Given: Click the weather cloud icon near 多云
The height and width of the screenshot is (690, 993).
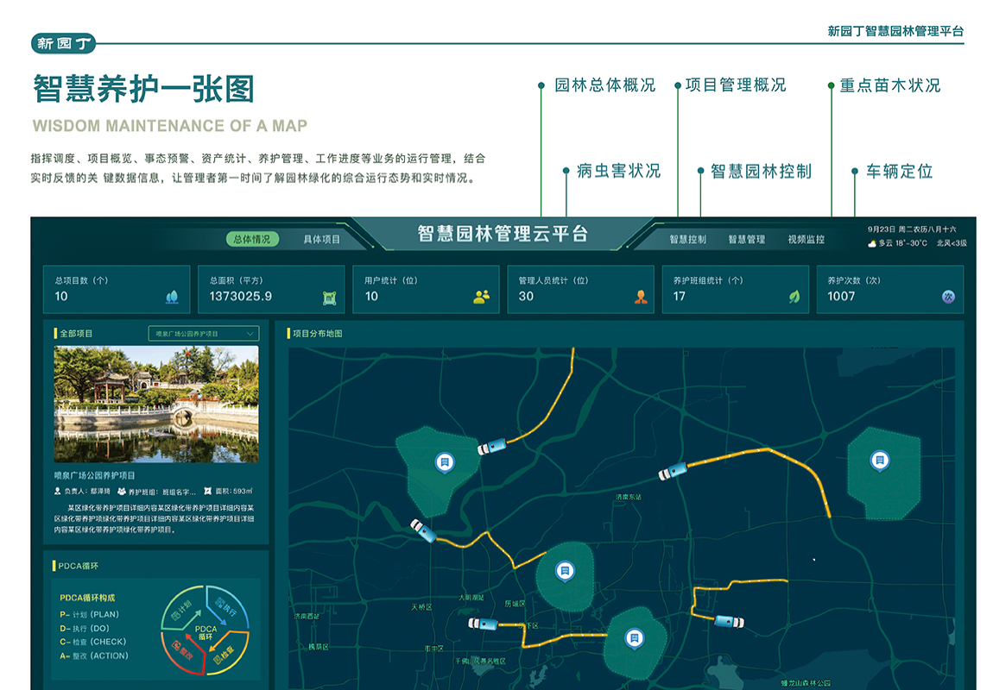Looking at the screenshot, I should (x=873, y=244).
